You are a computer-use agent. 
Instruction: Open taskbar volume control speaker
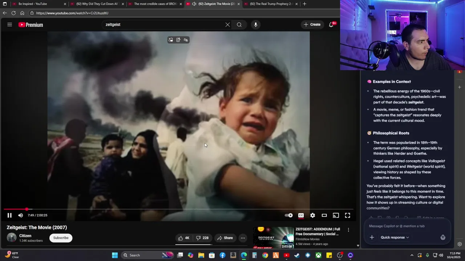(441, 255)
